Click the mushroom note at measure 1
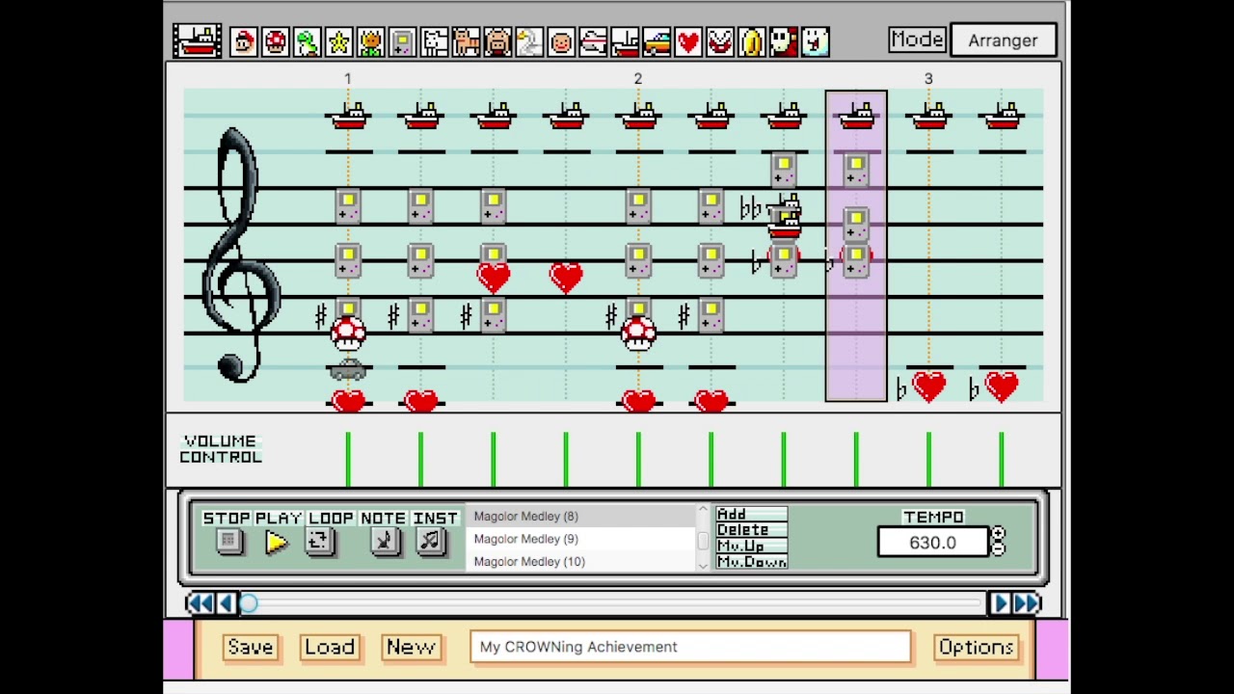This screenshot has height=694, width=1234. click(348, 334)
